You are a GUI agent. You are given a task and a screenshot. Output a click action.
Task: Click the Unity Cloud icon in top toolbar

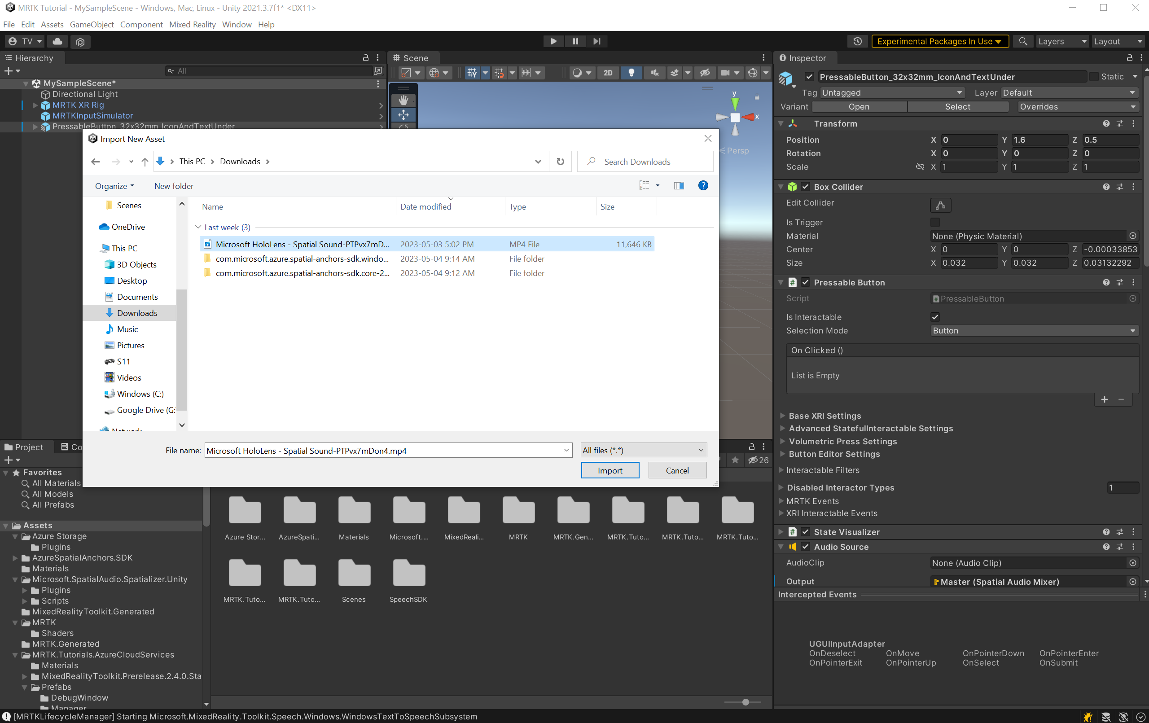(57, 42)
